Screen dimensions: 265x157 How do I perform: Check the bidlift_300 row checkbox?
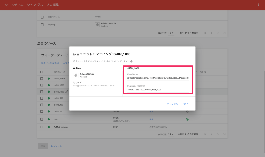tap(42, 105)
